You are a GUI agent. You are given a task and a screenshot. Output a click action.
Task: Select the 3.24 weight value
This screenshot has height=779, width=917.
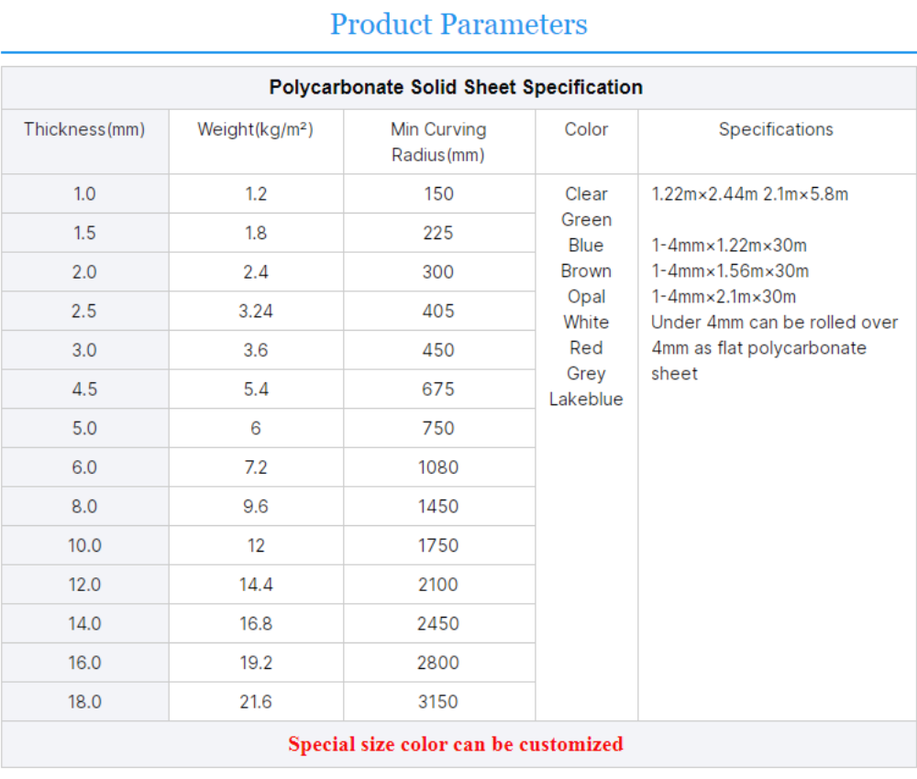pyautogui.click(x=256, y=312)
